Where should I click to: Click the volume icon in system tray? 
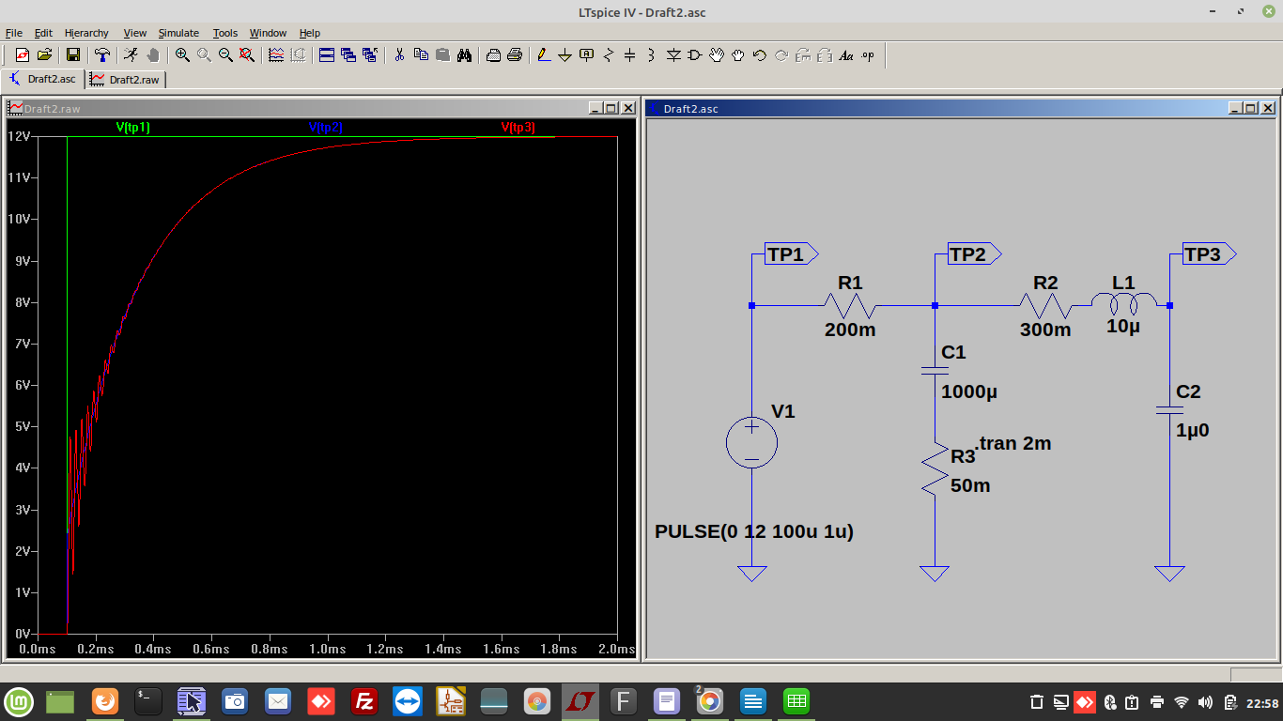pos(1205,702)
